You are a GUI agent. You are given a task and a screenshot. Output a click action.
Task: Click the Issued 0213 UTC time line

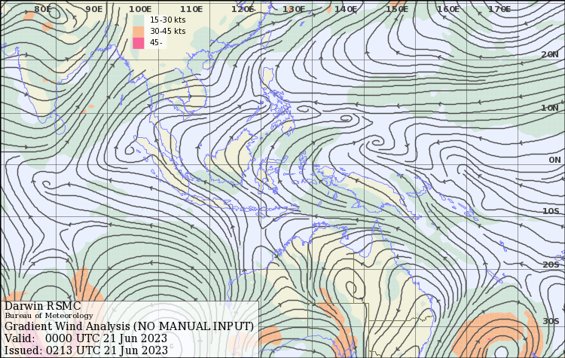86,350
